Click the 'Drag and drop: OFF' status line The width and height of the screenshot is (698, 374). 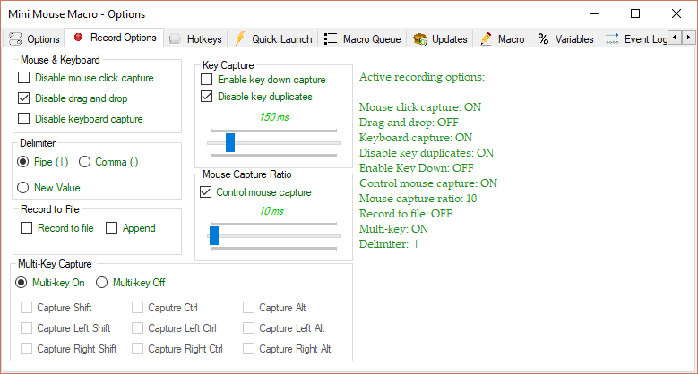pyautogui.click(x=409, y=123)
